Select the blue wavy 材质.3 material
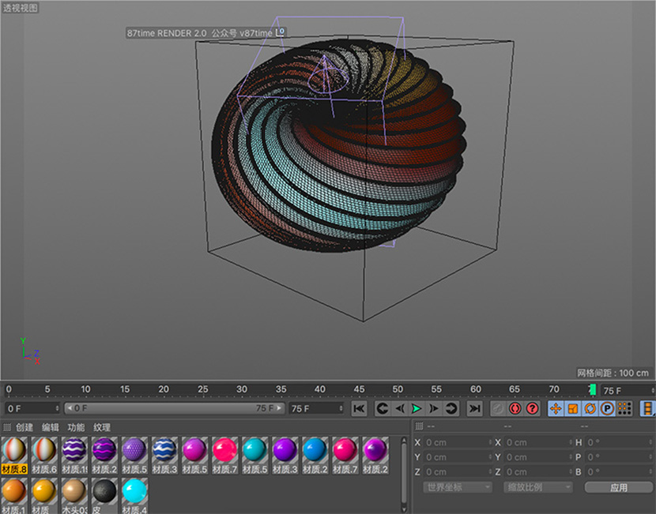 coord(165,455)
